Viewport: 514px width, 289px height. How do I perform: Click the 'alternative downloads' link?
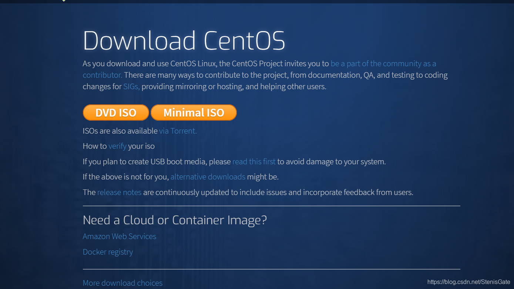(208, 177)
